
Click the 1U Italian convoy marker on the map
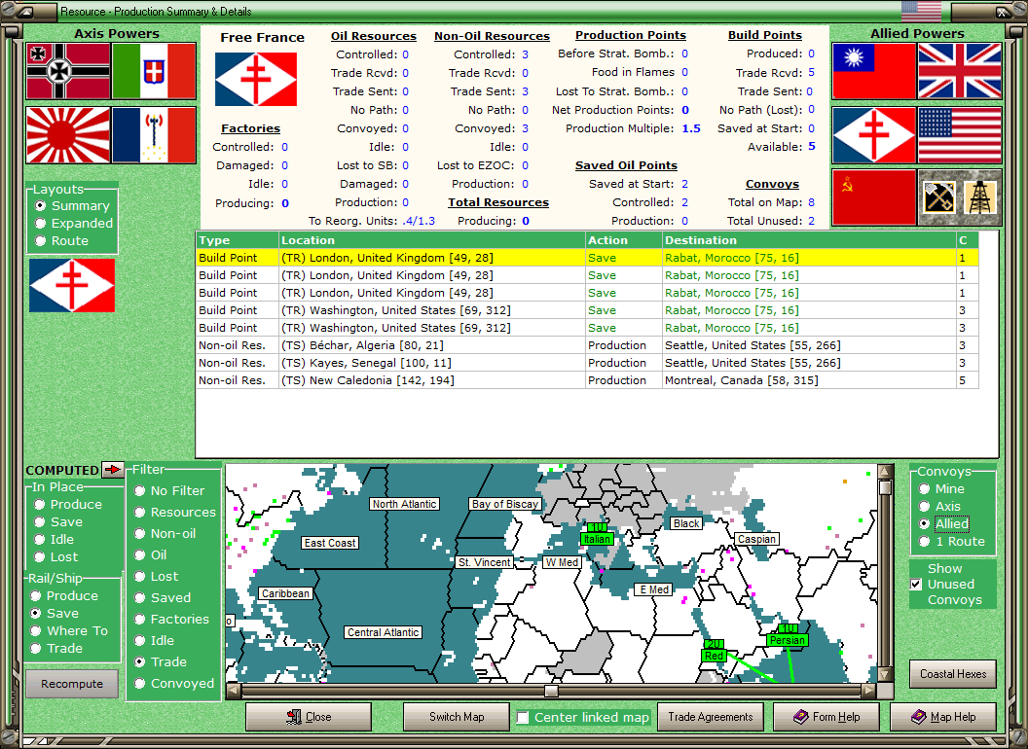tap(597, 534)
